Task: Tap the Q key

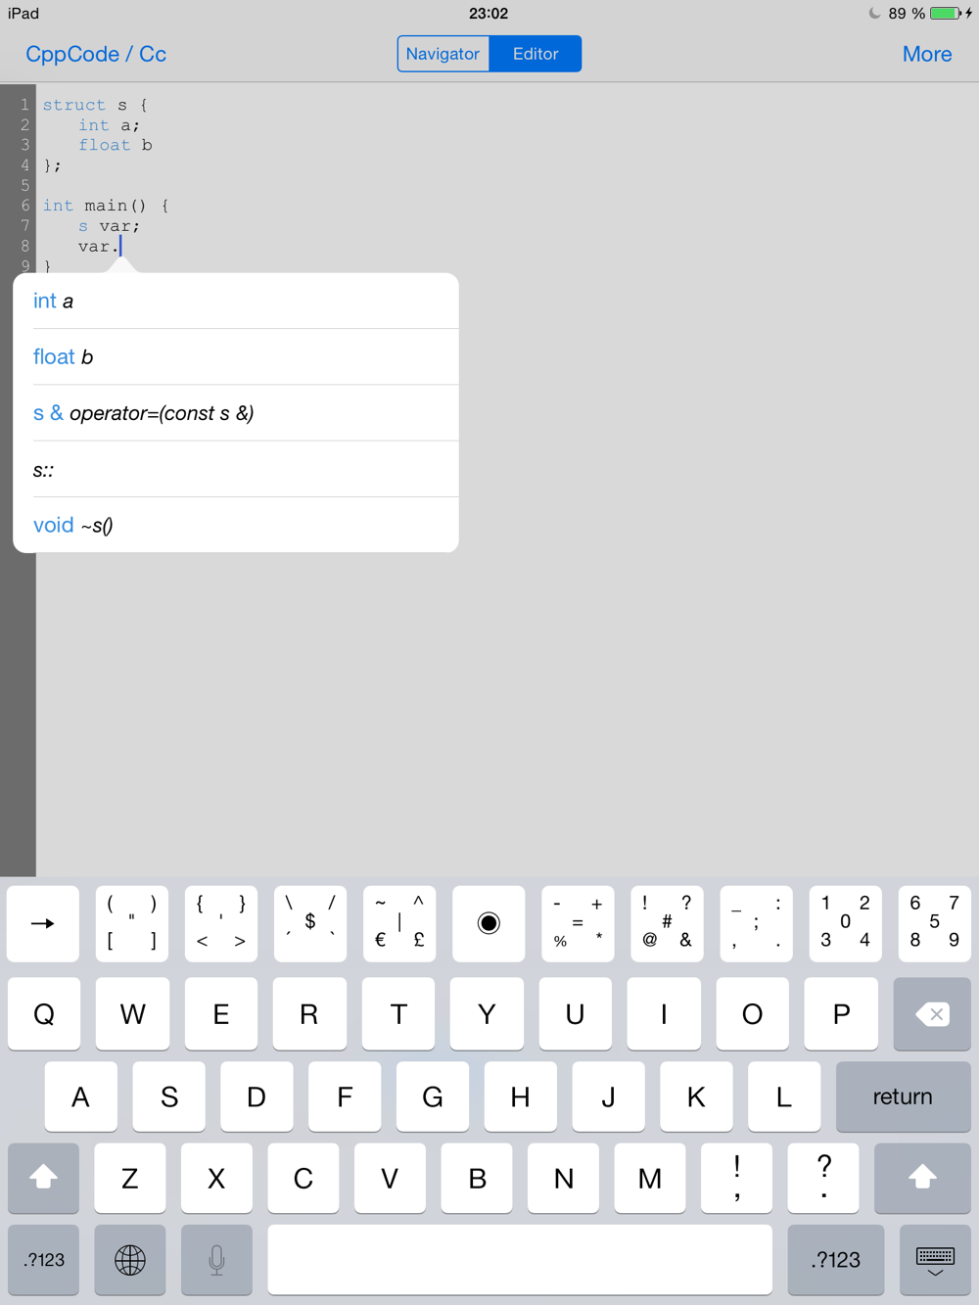Action: click(44, 1014)
